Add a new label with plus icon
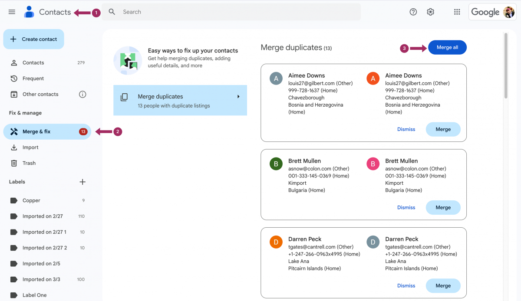This screenshot has height=301, width=521. (82, 182)
